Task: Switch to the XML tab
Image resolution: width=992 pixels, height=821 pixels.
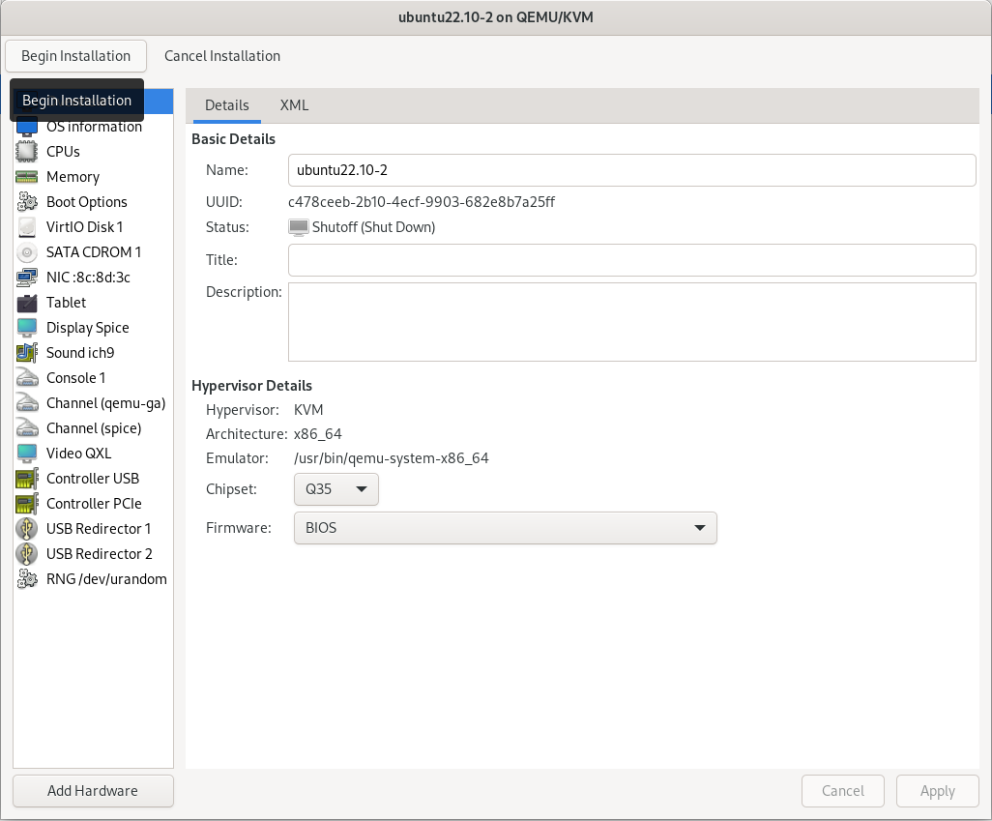Action: (294, 105)
